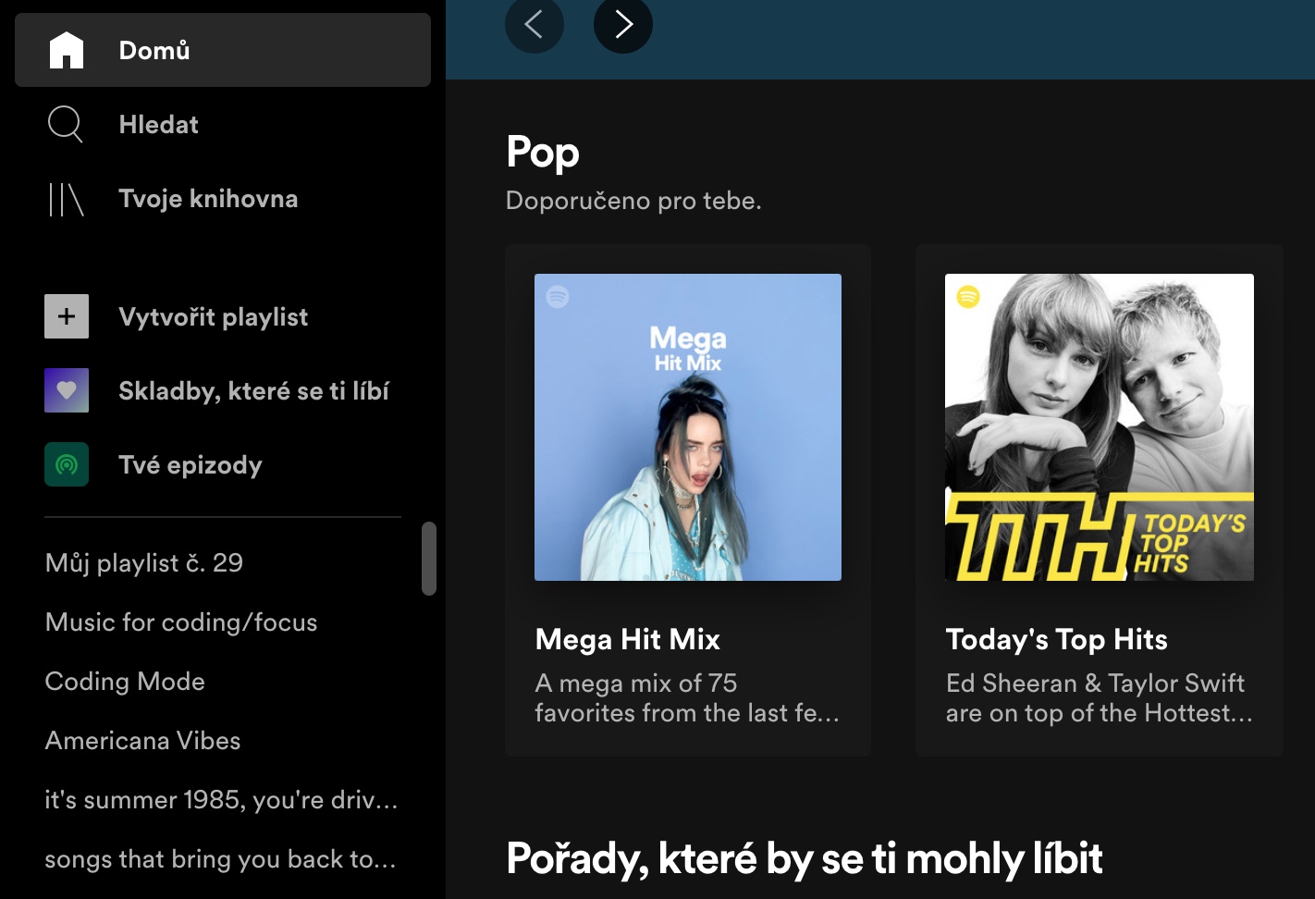Click the green Tvé epizody podcast icon

(67, 464)
